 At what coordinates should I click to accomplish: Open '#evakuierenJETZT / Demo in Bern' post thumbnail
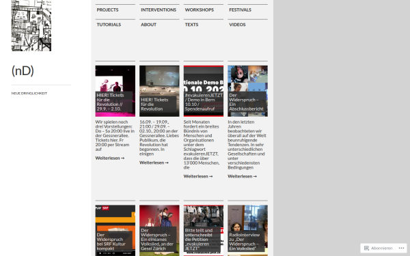(204, 91)
